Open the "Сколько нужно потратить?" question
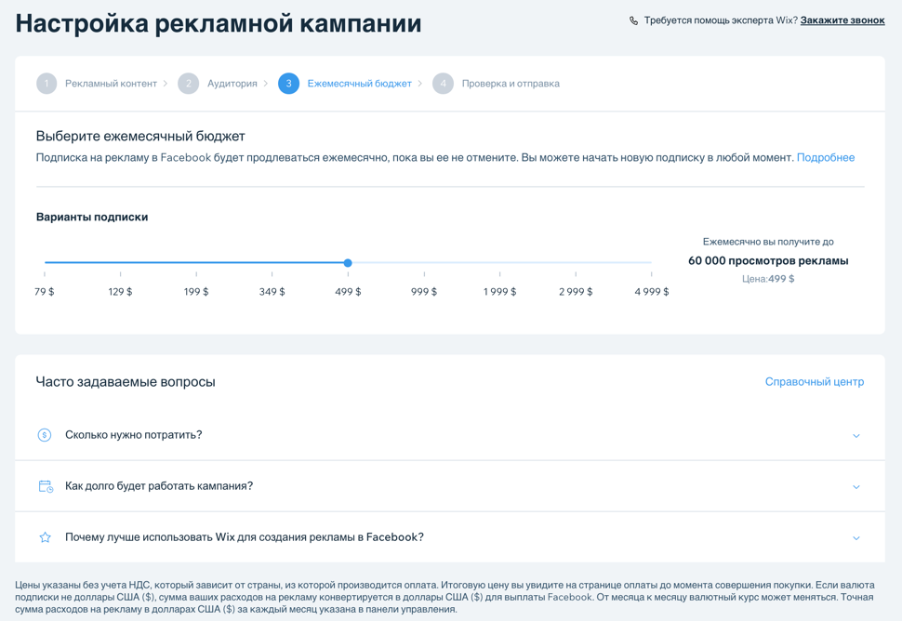 tap(450, 435)
